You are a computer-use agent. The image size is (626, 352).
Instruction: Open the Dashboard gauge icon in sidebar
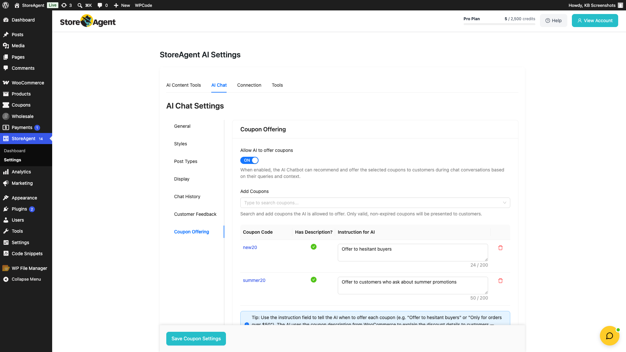tap(6, 20)
